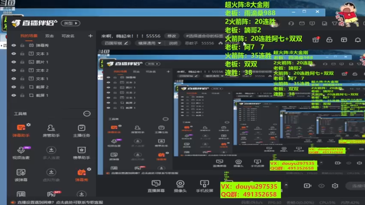
Task: Click the padlock icon in the right toolbar
Action: click(329, 40)
